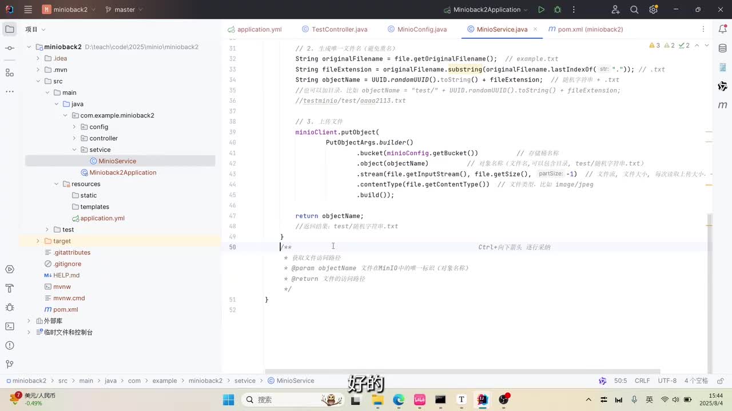Viewport: 732px width, 411px height.
Task: Expand the .mvn folder
Action: pyautogui.click(x=38, y=70)
